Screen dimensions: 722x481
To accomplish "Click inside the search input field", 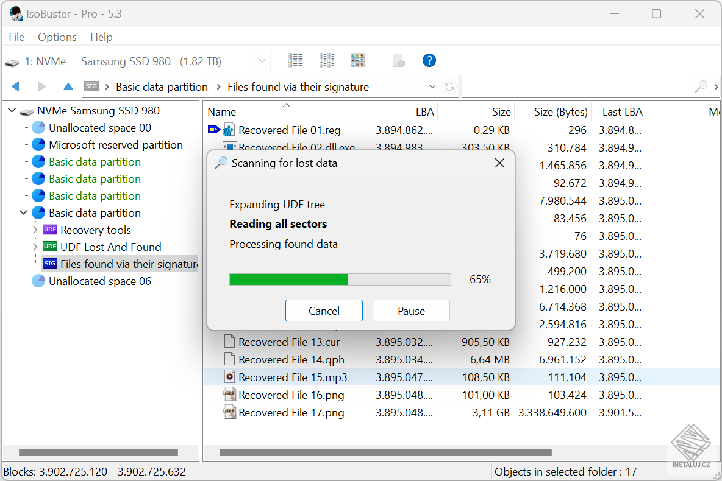I will [578, 86].
